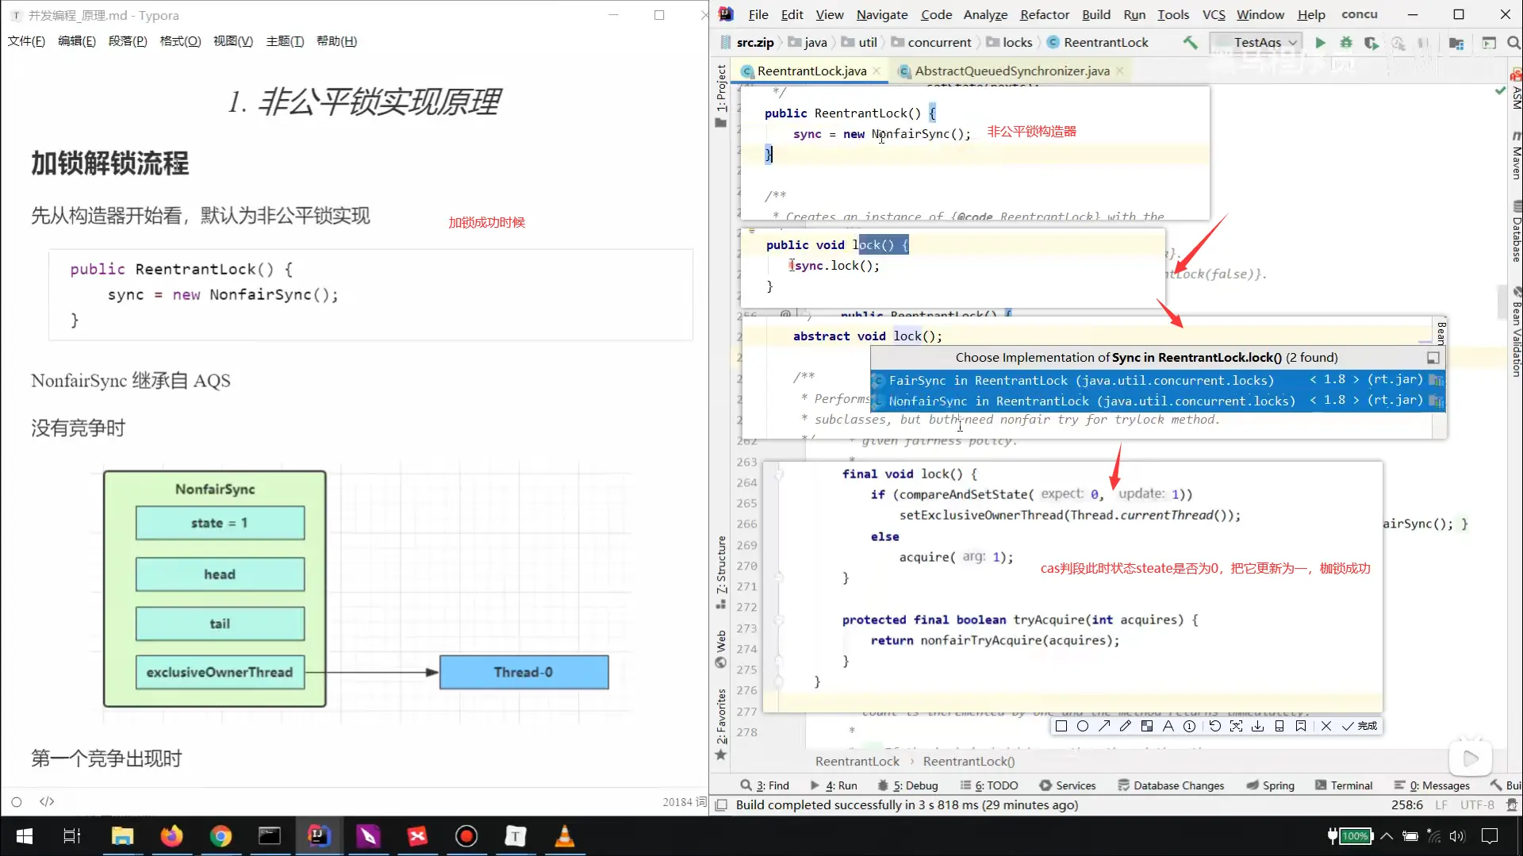Image resolution: width=1523 pixels, height=856 pixels.
Task: Finish screenshot with 完成 button
Action: click(1360, 726)
